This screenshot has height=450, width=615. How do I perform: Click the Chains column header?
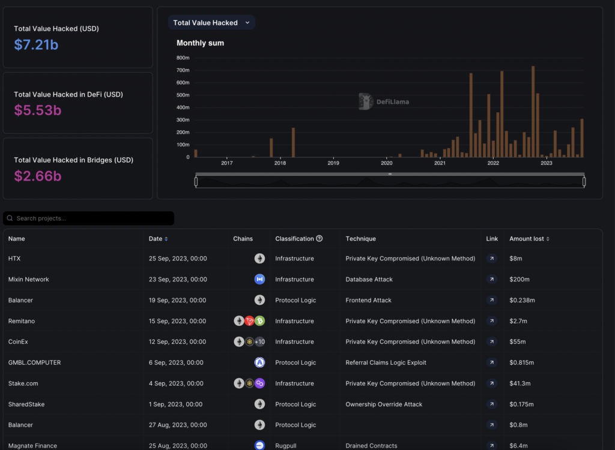tap(243, 239)
